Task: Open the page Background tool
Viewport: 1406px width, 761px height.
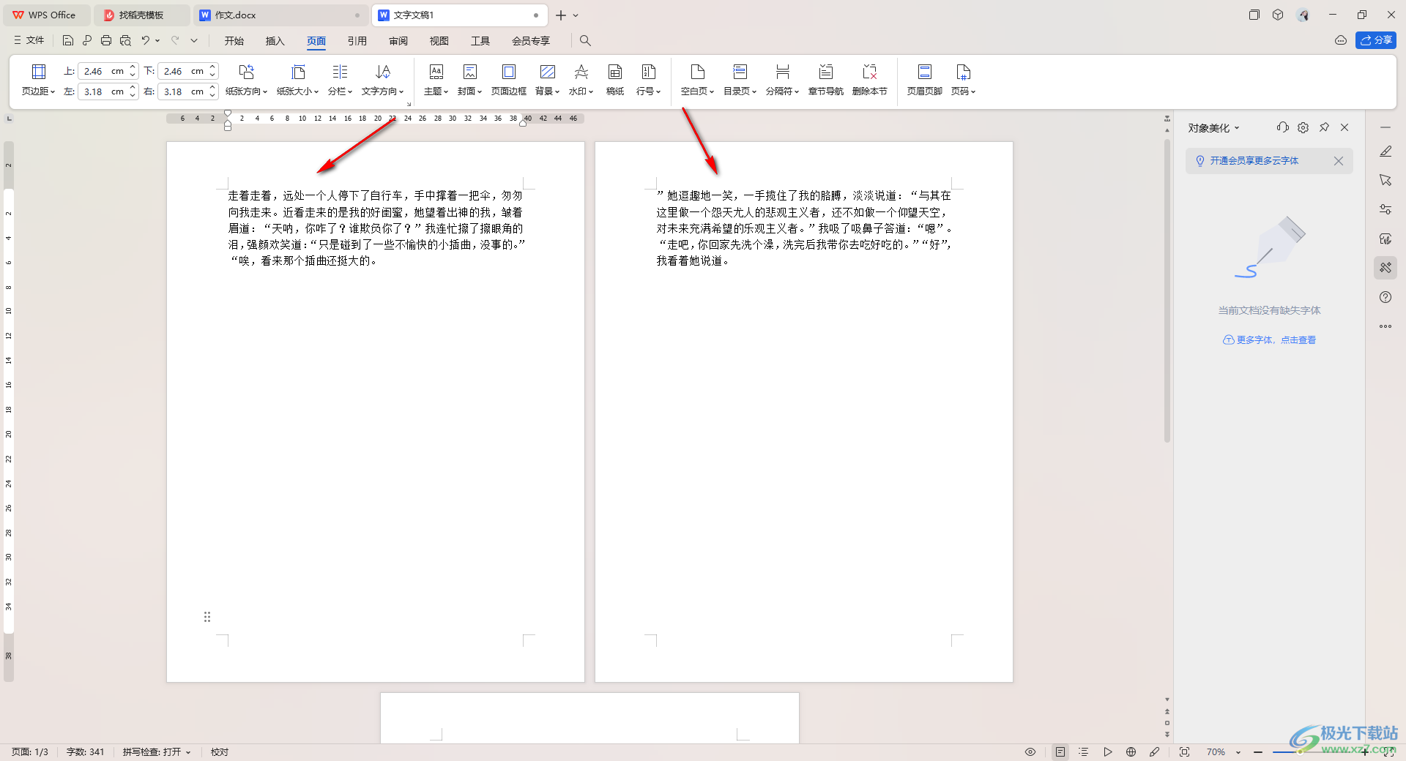Action: click(547, 80)
